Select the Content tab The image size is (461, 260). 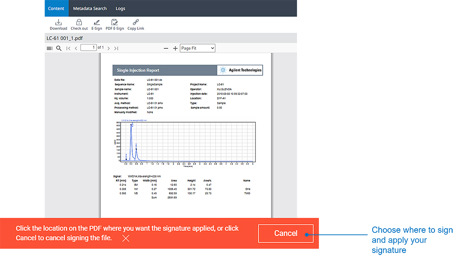(57, 9)
